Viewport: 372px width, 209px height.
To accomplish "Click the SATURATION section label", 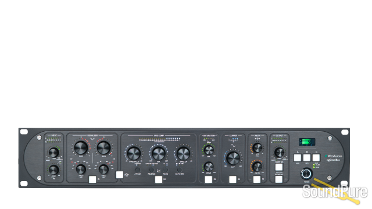I will (x=209, y=135).
